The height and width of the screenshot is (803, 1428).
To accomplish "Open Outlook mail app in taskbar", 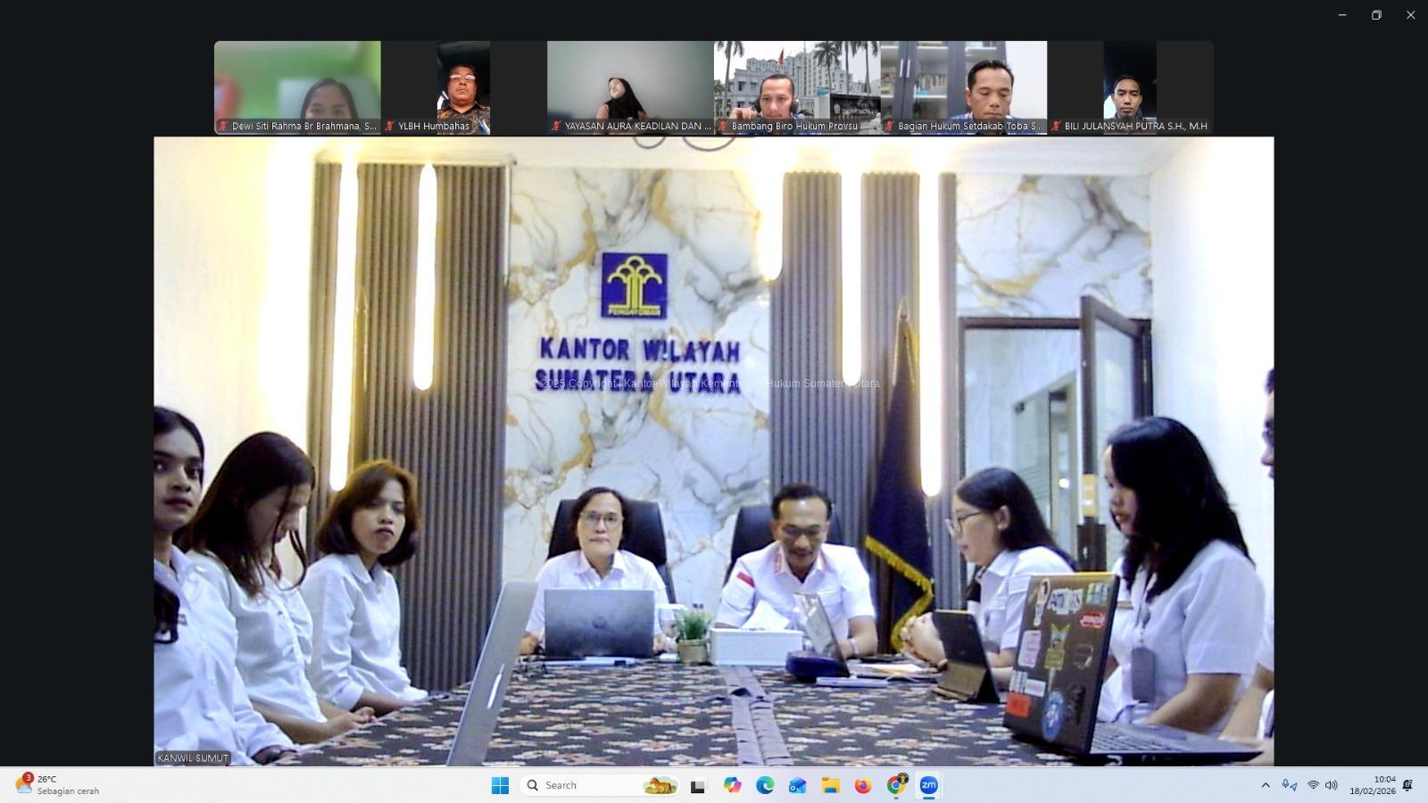I will pyautogui.click(x=797, y=785).
